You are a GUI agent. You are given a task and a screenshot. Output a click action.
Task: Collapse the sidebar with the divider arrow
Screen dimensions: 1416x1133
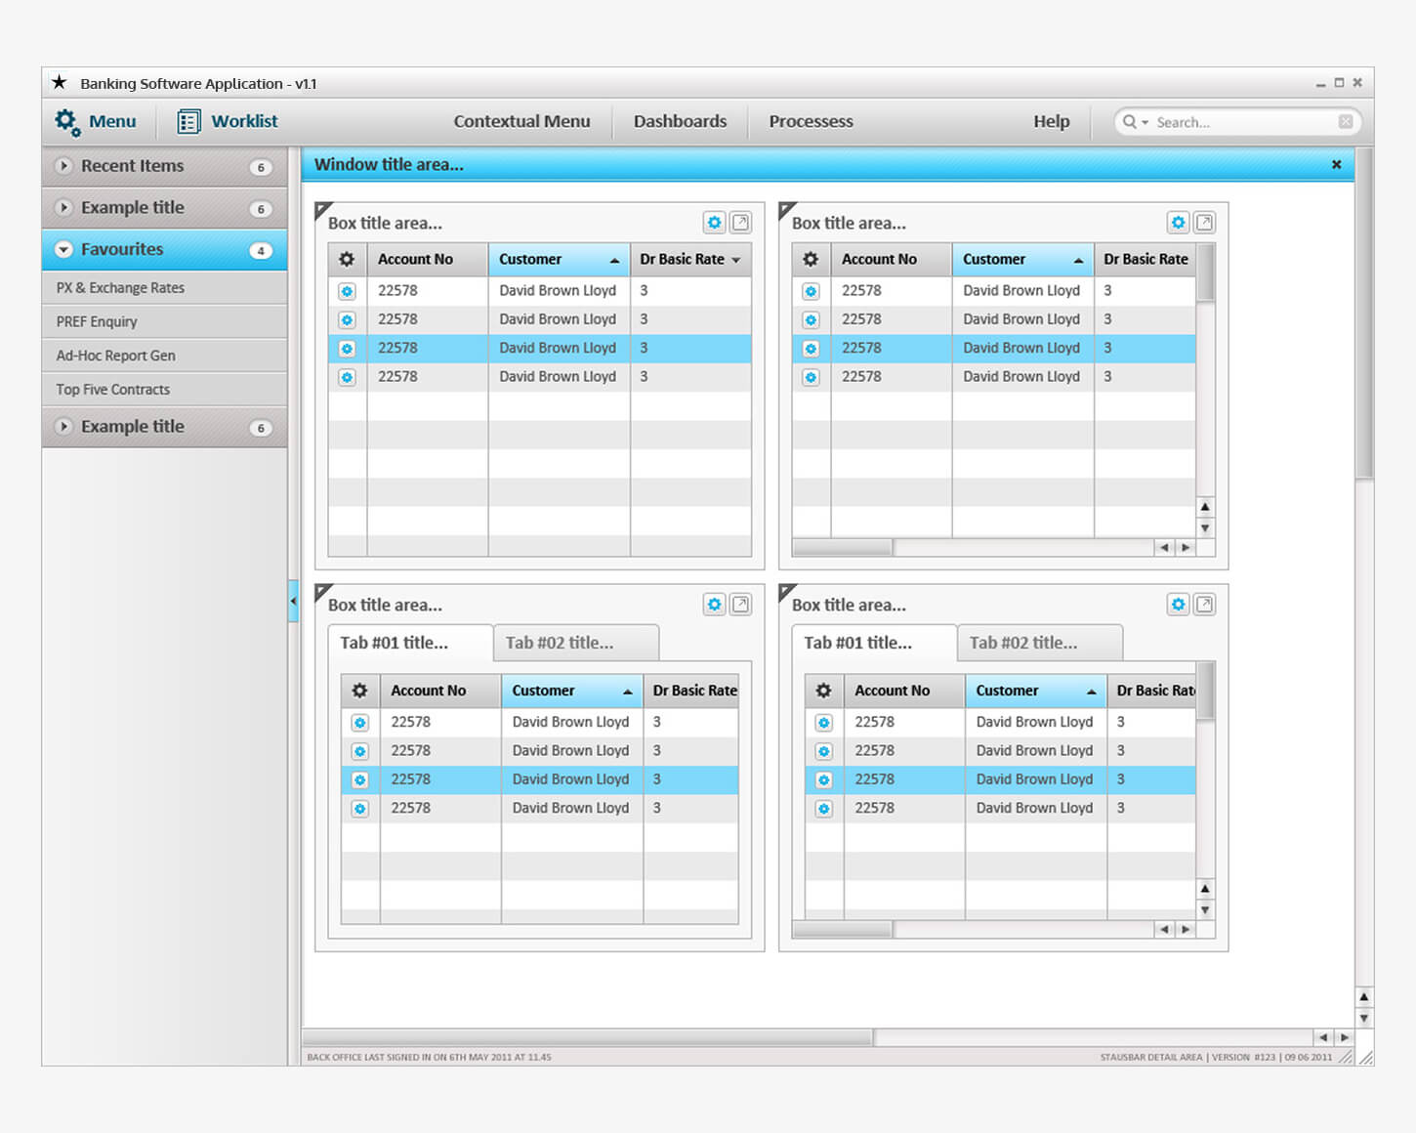[x=293, y=602]
